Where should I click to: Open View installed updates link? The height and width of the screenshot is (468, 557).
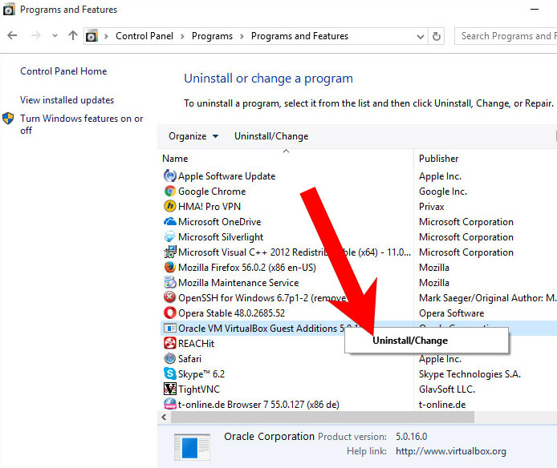pyautogui.click(x=67, y=100)
